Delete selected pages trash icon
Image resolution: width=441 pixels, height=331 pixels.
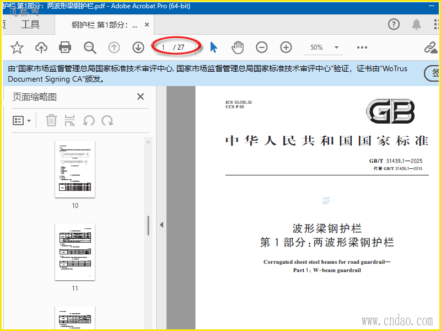51,120
